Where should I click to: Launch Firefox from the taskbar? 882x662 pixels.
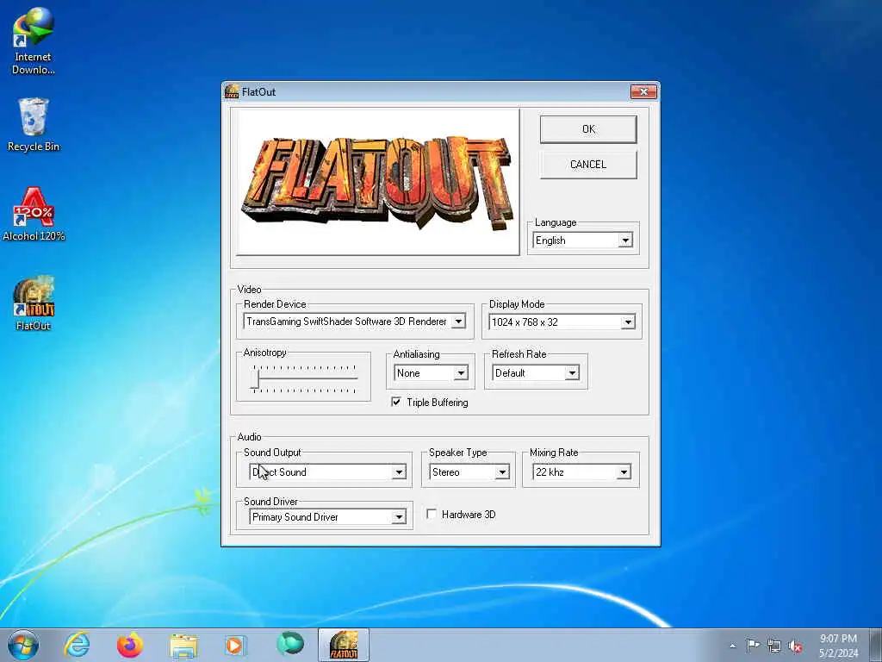click(x=130, y=645)
